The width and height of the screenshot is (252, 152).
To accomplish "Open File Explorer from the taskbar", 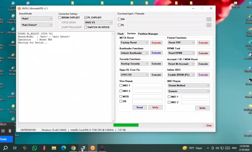I will point(54,148).
